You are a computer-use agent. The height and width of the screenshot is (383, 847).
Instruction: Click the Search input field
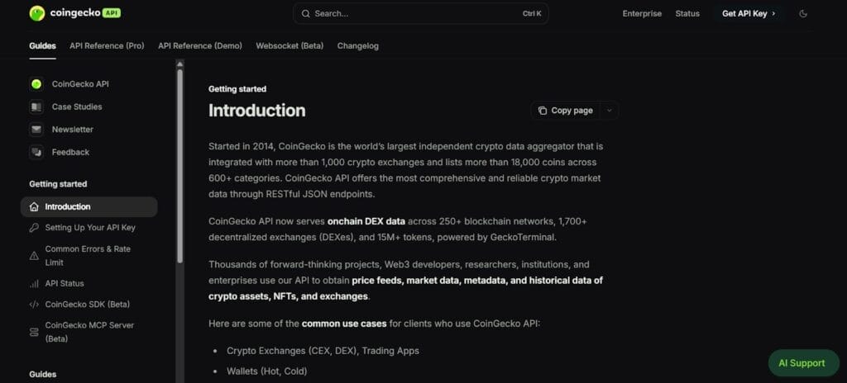pyautogui.click(x=420, y=13)
